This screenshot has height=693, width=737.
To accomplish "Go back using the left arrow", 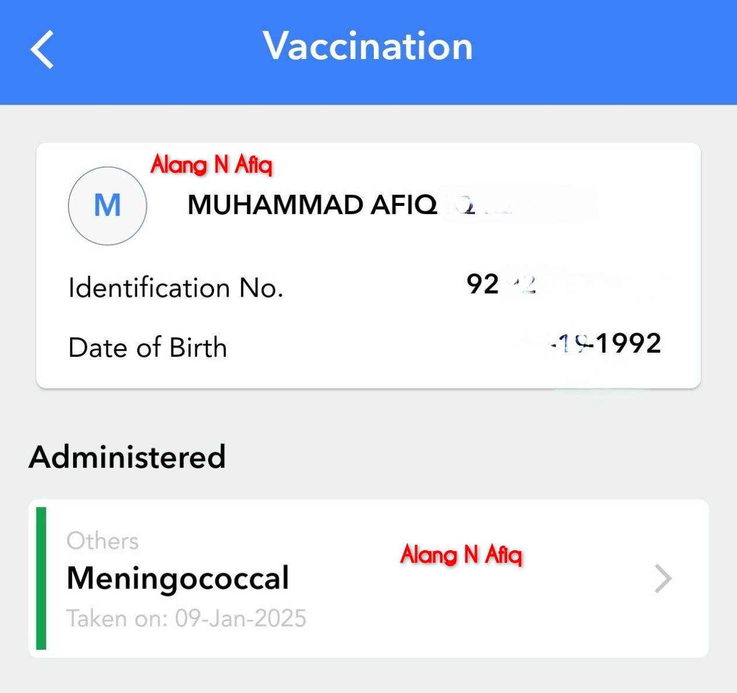I will coord(42,50).
